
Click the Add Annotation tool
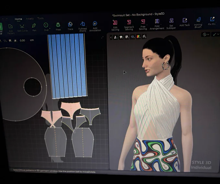coord(95,26)
